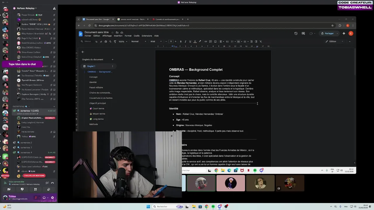Viewport: 374px width, 210px height.
Task: Open the zoom 100% dropdown
Action: coord(122,41)
